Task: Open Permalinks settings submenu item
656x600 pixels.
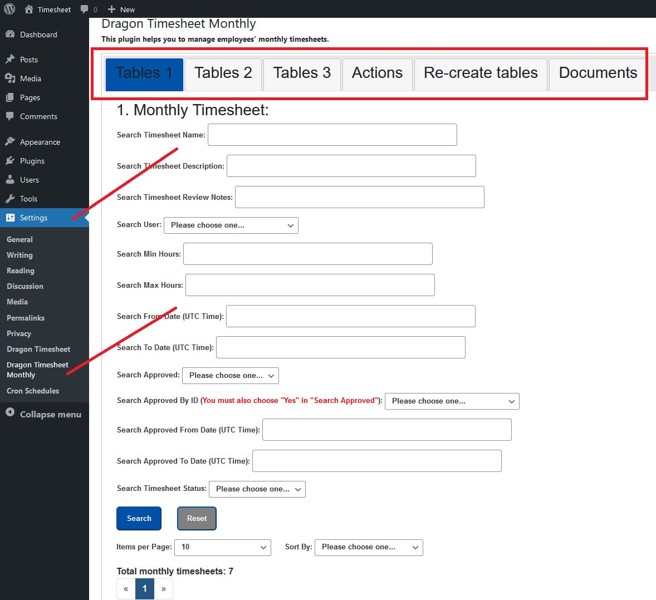Action: coord(26,318)
